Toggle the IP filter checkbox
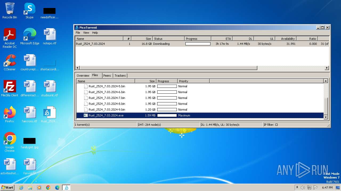 point(276,125)
